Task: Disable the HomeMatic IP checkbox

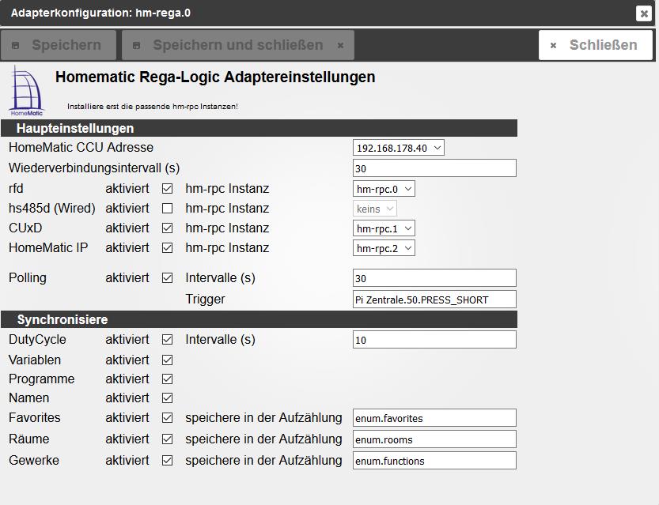Action: coord(167,248)
